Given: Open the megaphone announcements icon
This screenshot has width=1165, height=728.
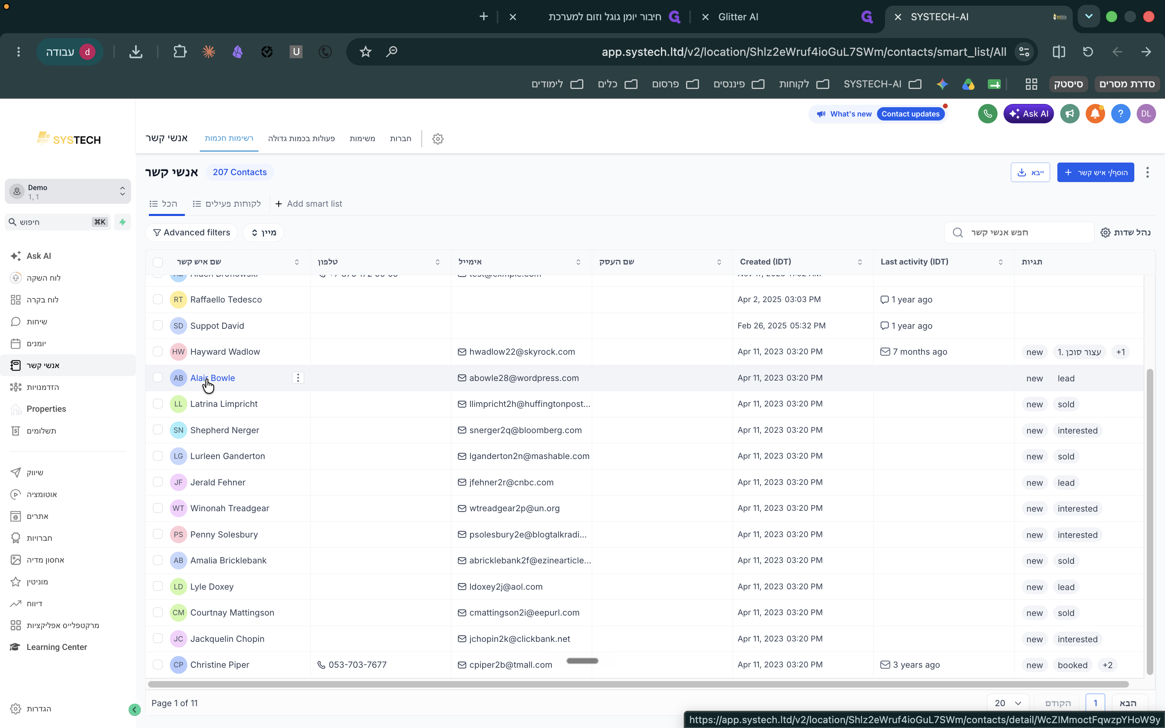Looking at the screenshot, I should pos(1070,114).
